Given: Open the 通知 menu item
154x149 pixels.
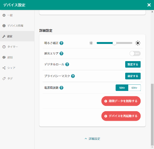Looking at the screenshot, I should tap(17, 57).
